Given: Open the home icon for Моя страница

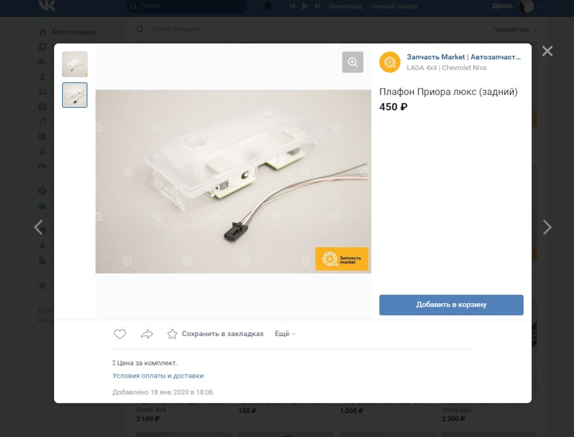Looking at the screenshot, I should pyautogui.click(x=42, y=32).
